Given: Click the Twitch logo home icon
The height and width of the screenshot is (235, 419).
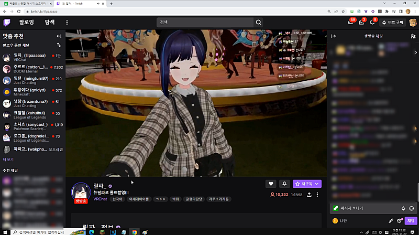Looking at the screenshot, I should pos(7,23).
